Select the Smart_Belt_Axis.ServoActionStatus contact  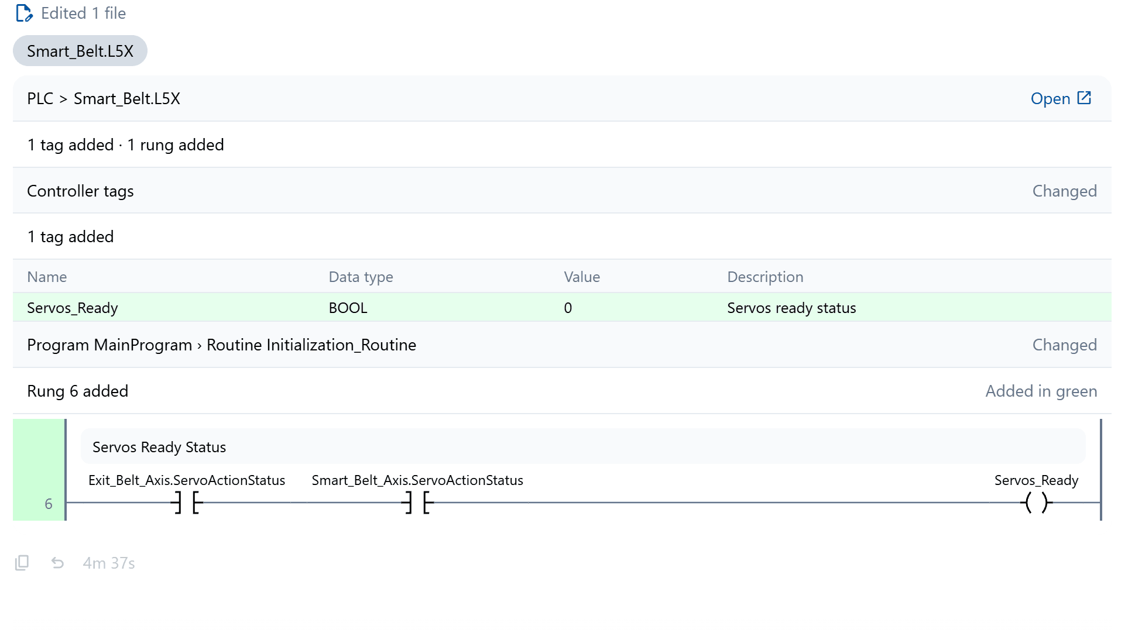point(417,502)
